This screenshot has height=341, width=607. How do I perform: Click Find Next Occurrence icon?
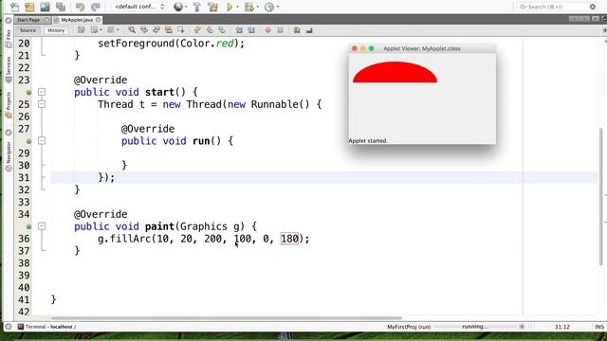156,29
